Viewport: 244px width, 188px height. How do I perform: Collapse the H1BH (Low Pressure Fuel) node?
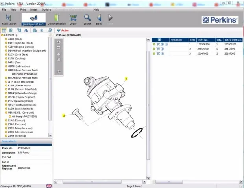6,70
